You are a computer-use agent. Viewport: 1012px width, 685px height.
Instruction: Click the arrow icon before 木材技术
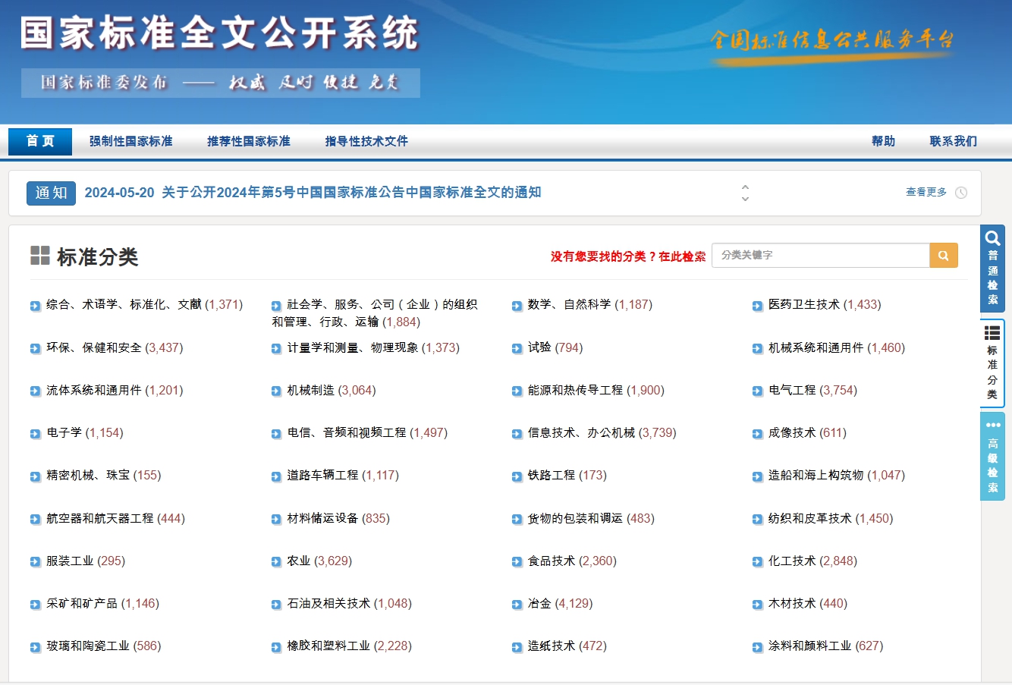point(758,605)
